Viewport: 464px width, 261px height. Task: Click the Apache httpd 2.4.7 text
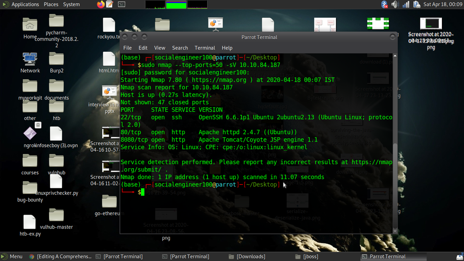pyautogui.click(x=232, y=132)
